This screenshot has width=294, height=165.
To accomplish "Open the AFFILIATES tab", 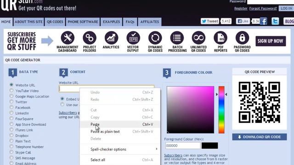I will [x=150, y=22].
